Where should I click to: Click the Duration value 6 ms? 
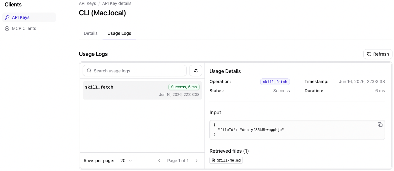380,91
